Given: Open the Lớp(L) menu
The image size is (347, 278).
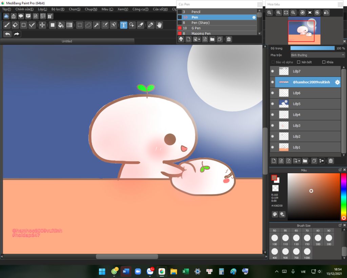Looking at the screenshot, I should (42, 9).
